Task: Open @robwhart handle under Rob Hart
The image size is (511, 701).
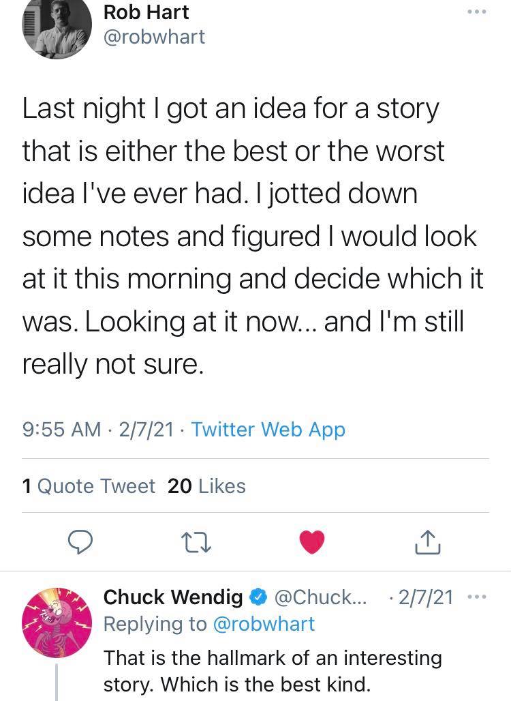Action: coord(154,37)
